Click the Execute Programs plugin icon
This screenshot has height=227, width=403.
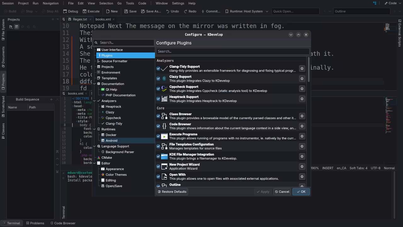164,136
